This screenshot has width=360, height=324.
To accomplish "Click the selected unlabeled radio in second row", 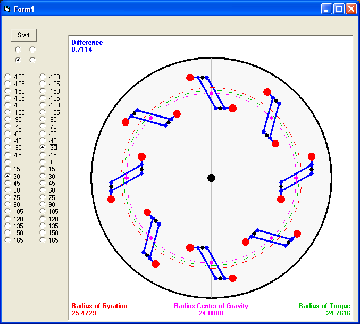I will (x=18, y=60).
